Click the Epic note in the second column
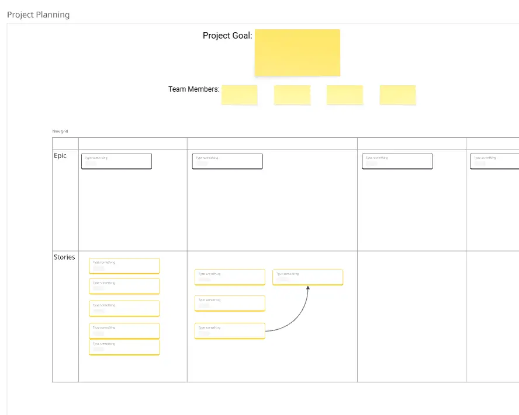Image resolution: width=519 pixels, height=415 pixels. (x=227, y=161)
